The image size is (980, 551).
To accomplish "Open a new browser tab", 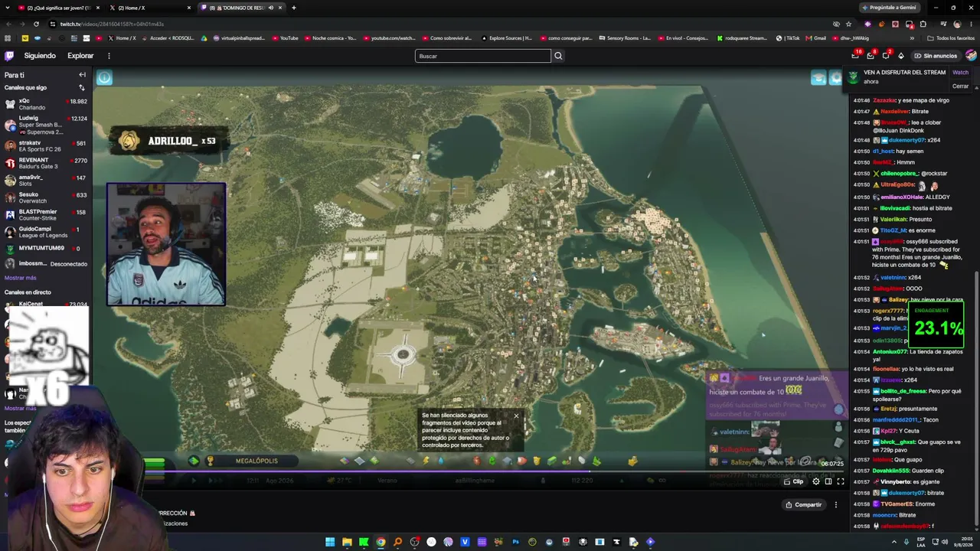I will pyautogui.click(x=294, y=8).
